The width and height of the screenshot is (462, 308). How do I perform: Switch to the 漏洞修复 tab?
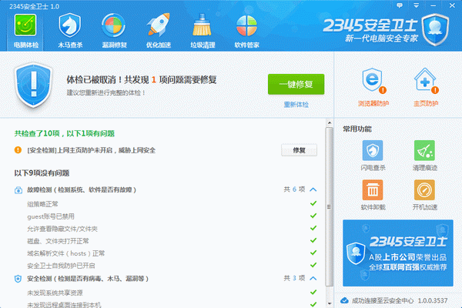pyautogui.click(x=113, y=29)
